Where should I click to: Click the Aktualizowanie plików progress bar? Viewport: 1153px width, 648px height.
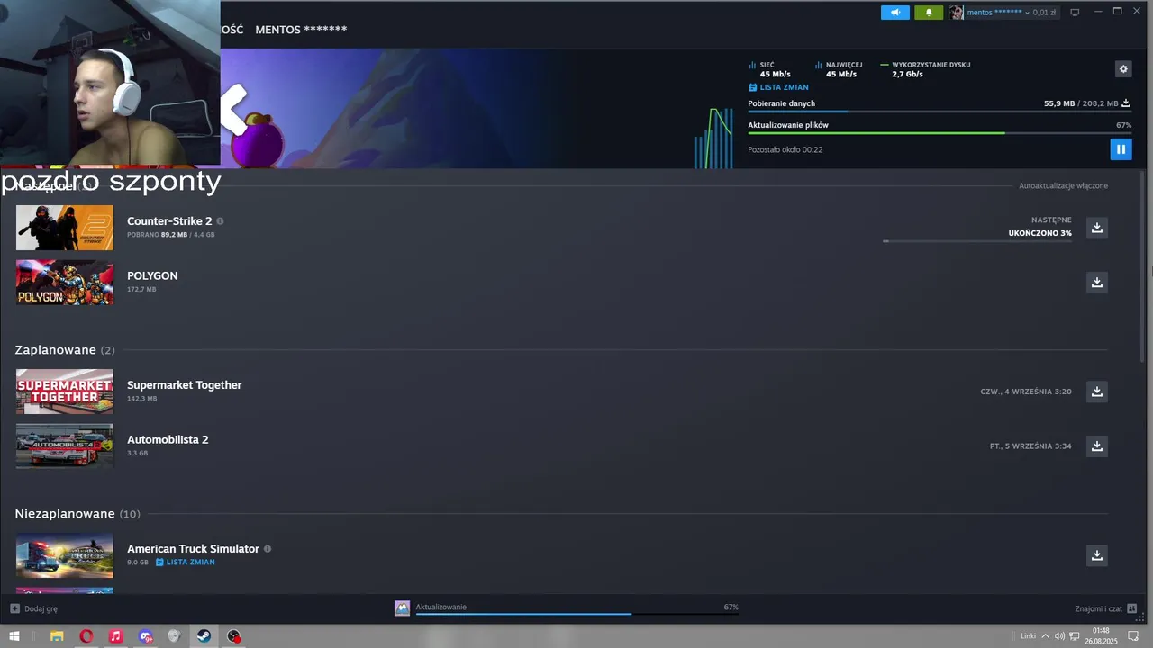[940, 133]
